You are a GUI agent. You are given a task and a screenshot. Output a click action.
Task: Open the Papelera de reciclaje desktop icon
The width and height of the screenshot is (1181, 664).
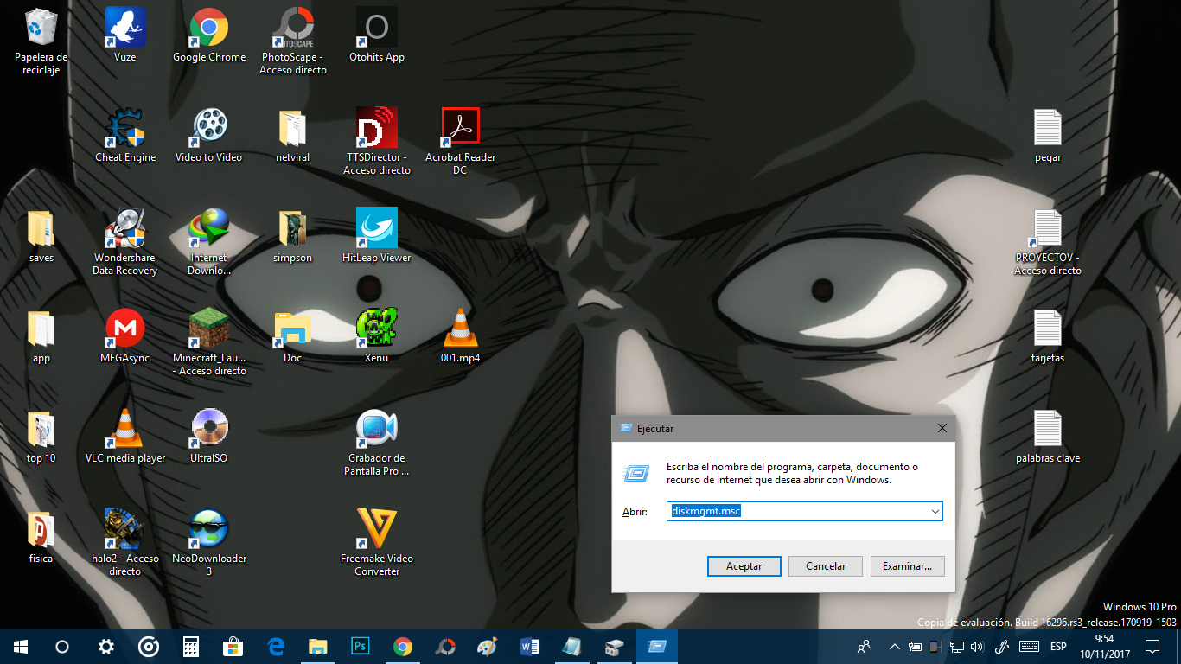click(41, 41)
